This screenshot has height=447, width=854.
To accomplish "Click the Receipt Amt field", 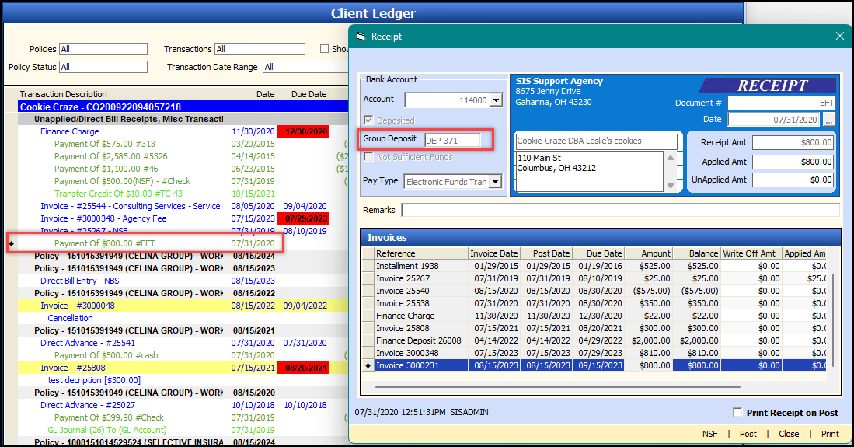I will [793, 143].
